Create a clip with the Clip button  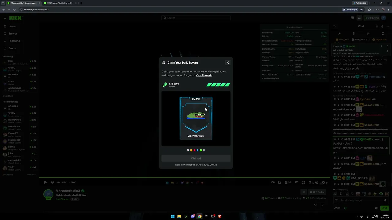click(x=288, y=182)
